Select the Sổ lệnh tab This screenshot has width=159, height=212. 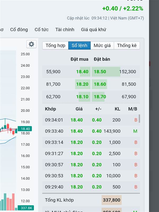[79, 45]
